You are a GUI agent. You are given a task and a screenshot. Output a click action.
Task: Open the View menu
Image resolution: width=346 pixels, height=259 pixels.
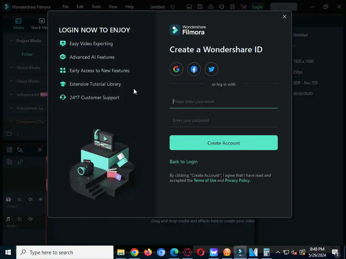[113, 7]
